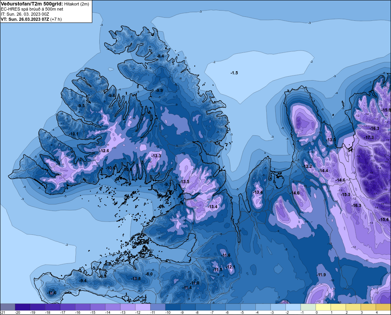
Task: Click the -11.9 temperature value on the map
Action: 321,275
